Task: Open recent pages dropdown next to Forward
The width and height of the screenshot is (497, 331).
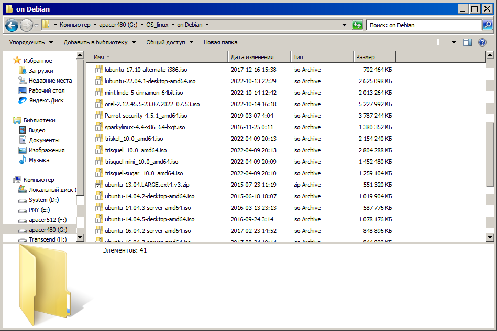Action: (x=37, y=25)
